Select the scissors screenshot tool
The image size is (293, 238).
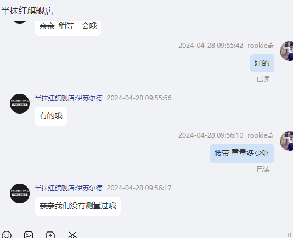(72, 235)
